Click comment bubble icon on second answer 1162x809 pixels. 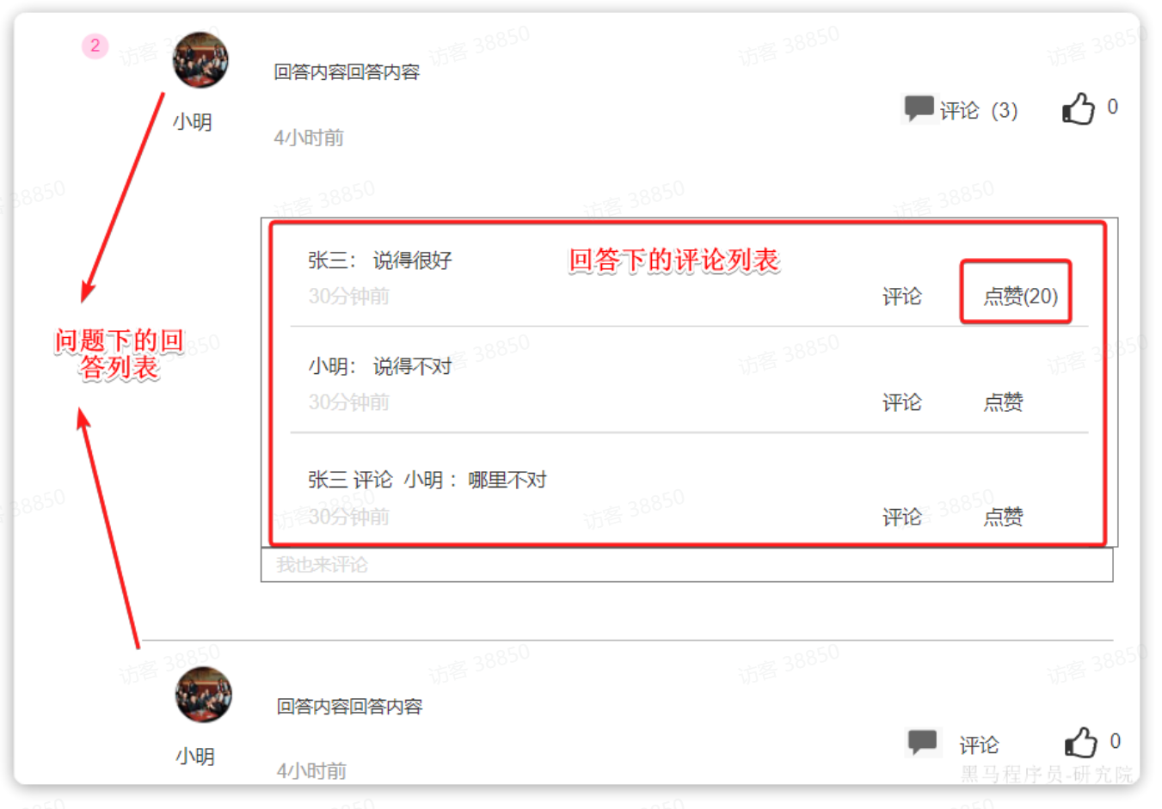coord(923,742)
